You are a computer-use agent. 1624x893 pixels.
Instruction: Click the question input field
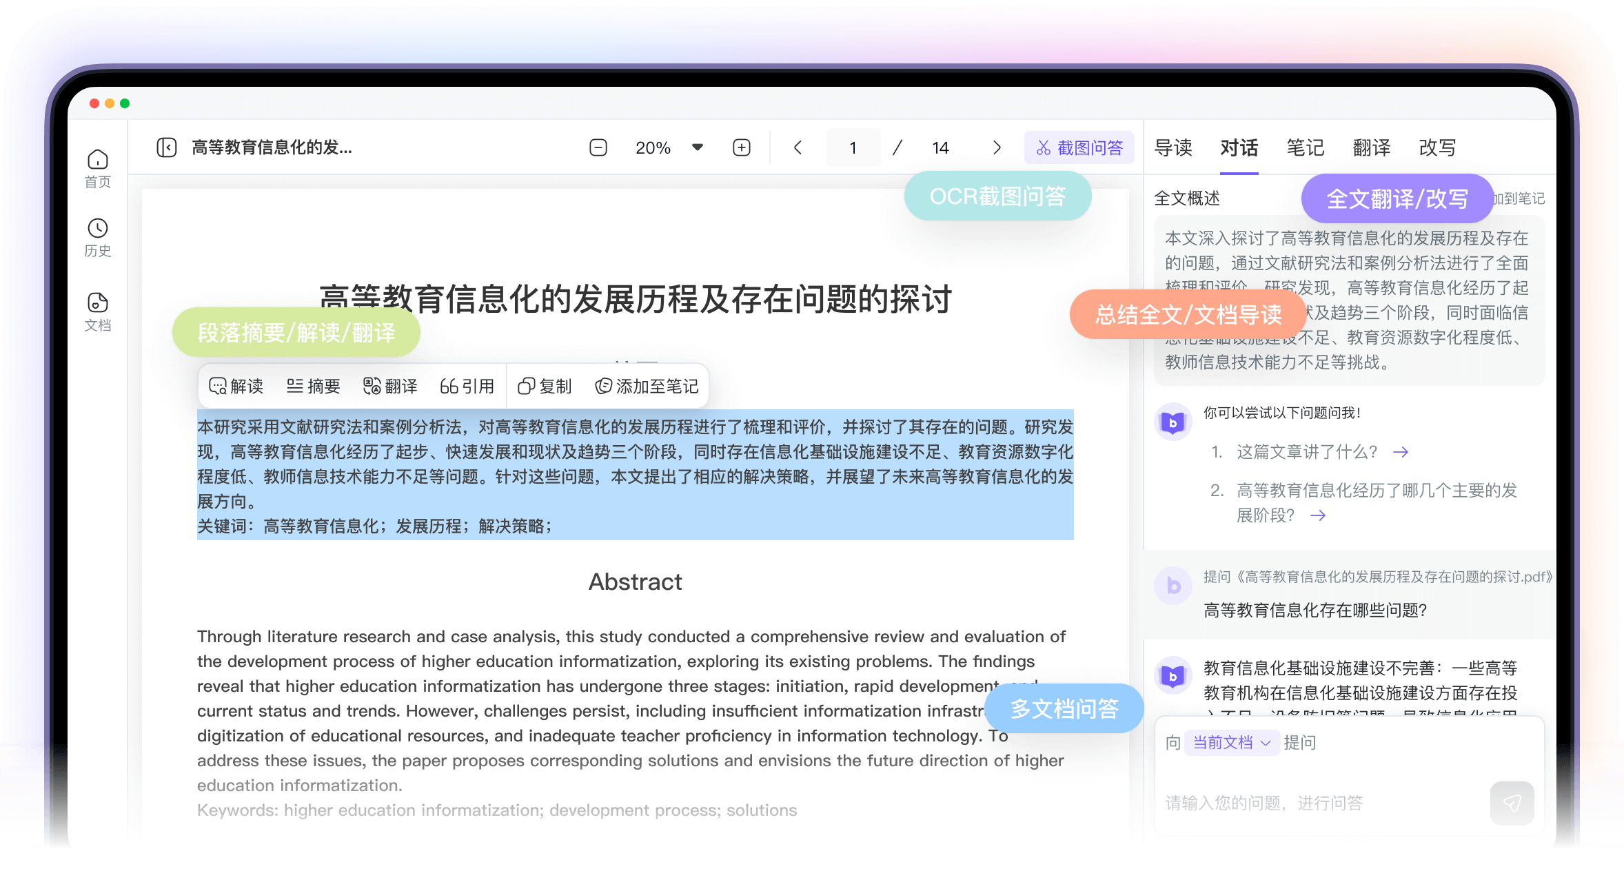pos(1310,802)
